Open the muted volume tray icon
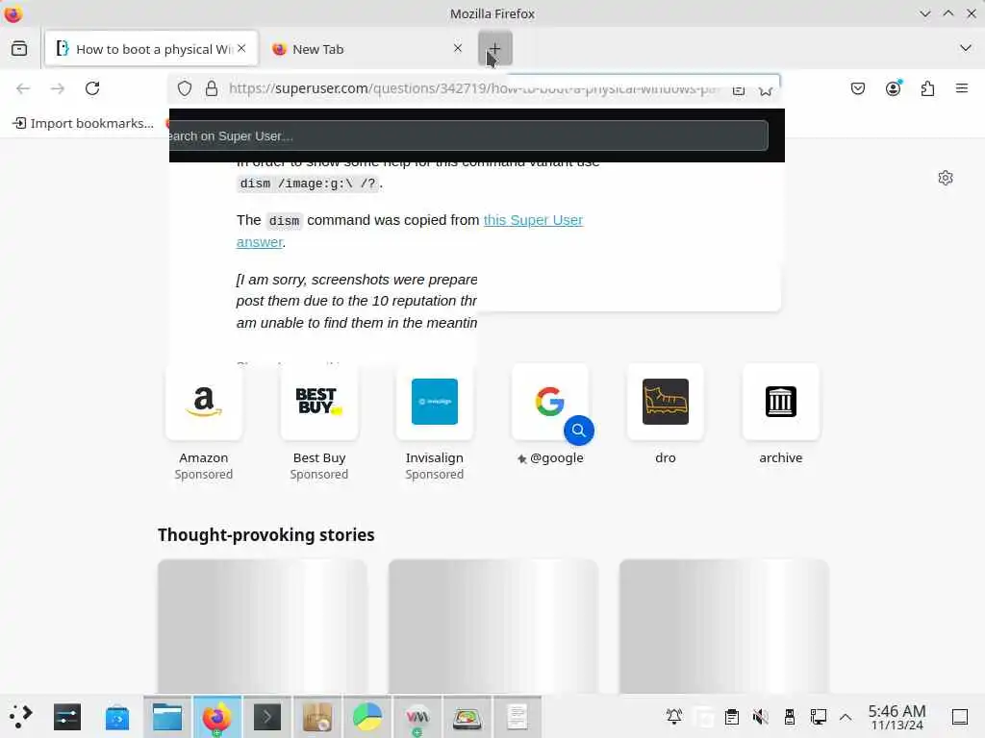 761,717
